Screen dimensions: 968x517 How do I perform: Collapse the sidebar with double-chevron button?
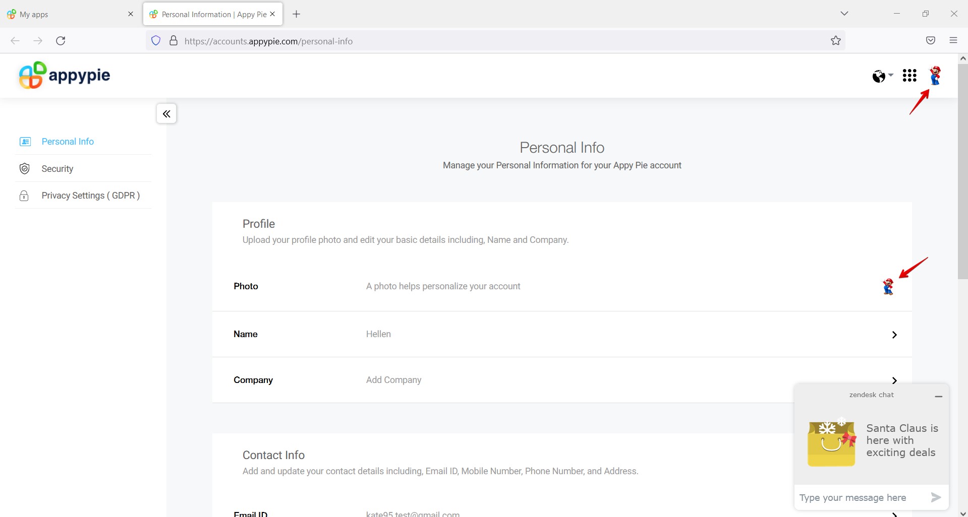[x=166, y=114]
